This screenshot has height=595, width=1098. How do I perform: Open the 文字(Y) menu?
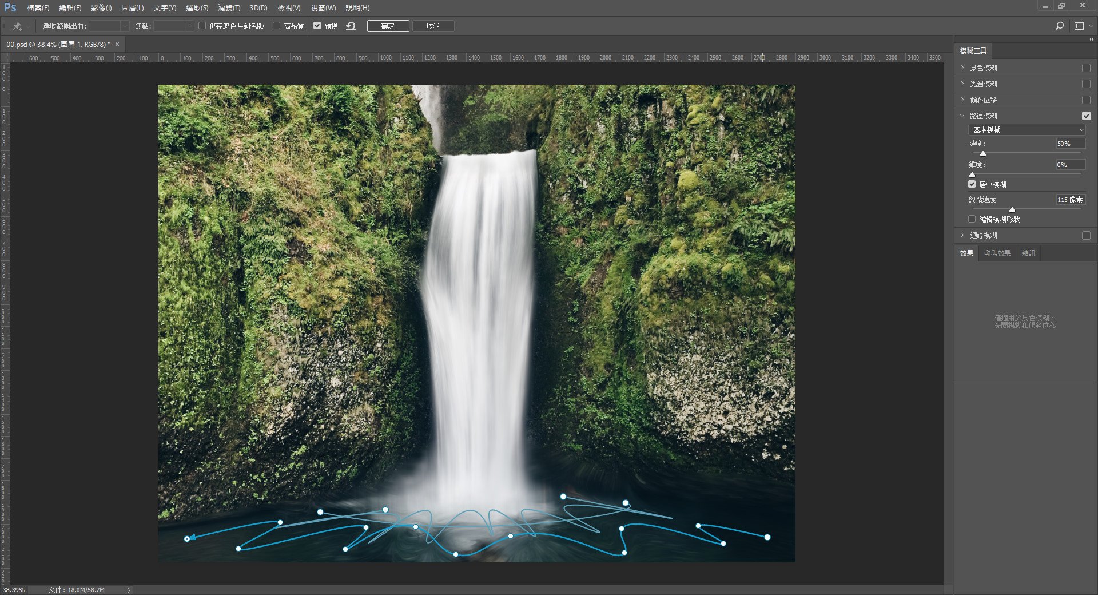point(165,8)
